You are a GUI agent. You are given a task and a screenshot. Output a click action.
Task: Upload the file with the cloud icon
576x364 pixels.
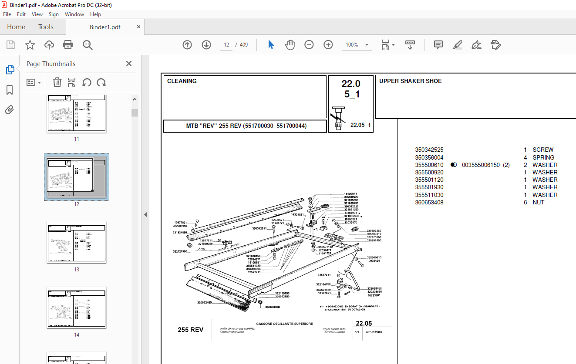coord(49,45)
